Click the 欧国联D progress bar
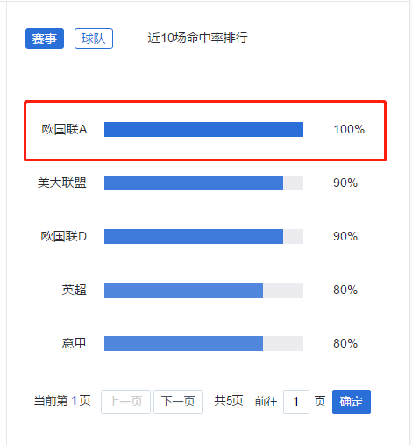This screenshot has width=412, height=445. tap(203, 236)
